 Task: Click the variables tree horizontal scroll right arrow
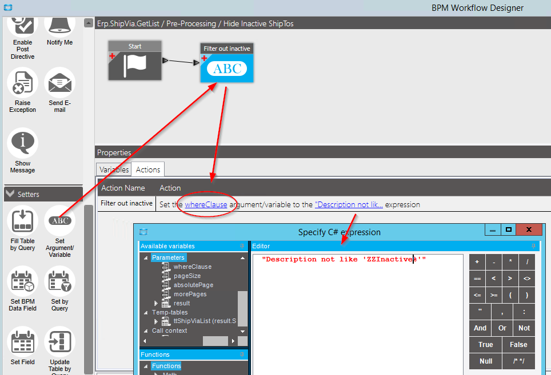pos(233,341)
